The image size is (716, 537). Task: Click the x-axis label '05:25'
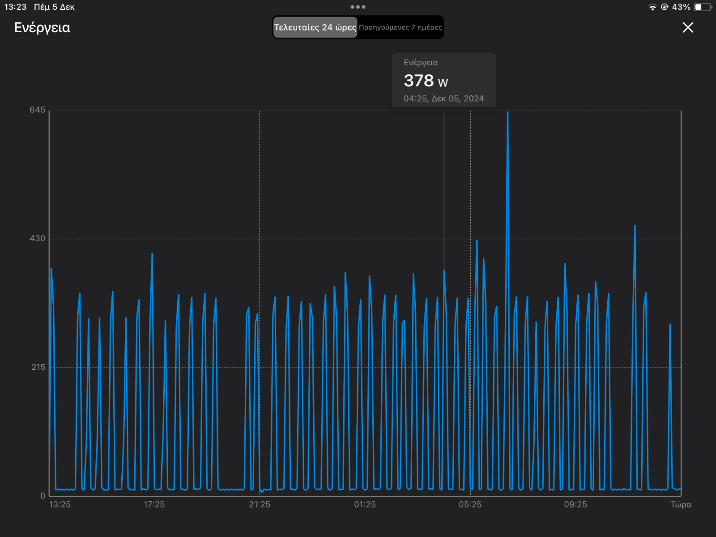tap(470, 504)
